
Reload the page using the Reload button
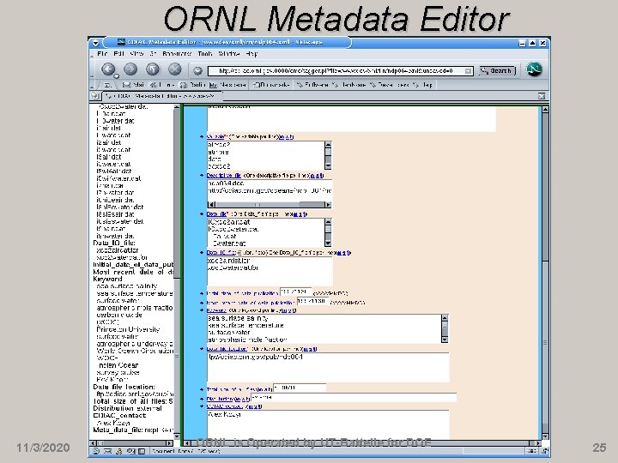153,69
